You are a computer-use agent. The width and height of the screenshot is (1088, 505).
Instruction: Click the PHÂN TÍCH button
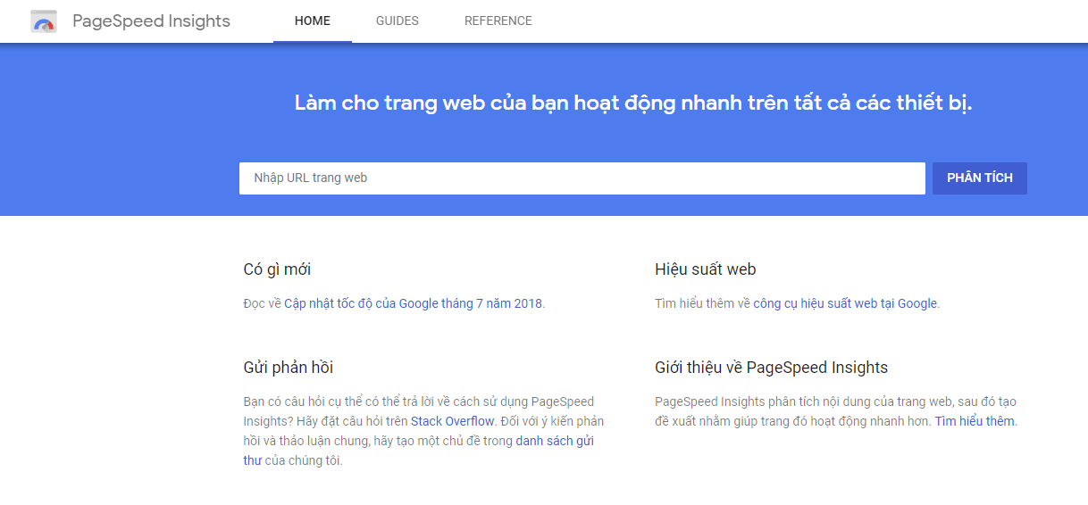click(x=980, y=178)
